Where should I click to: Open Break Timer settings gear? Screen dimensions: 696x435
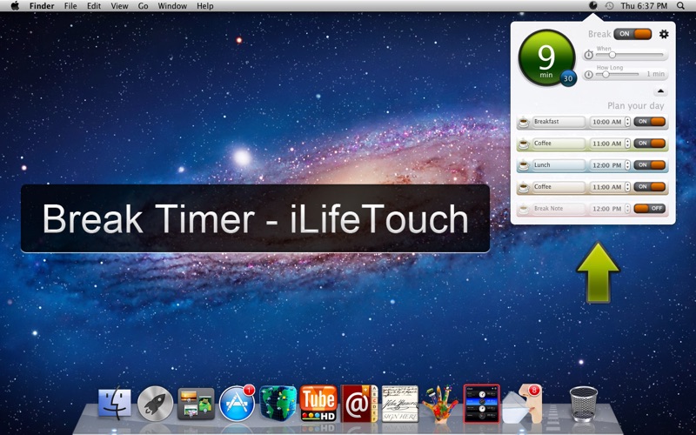[x=664, y=34]
